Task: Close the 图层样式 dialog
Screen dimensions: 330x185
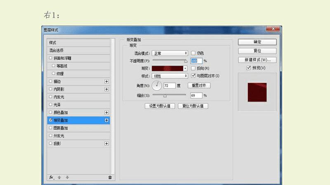Action: (273, 28)
